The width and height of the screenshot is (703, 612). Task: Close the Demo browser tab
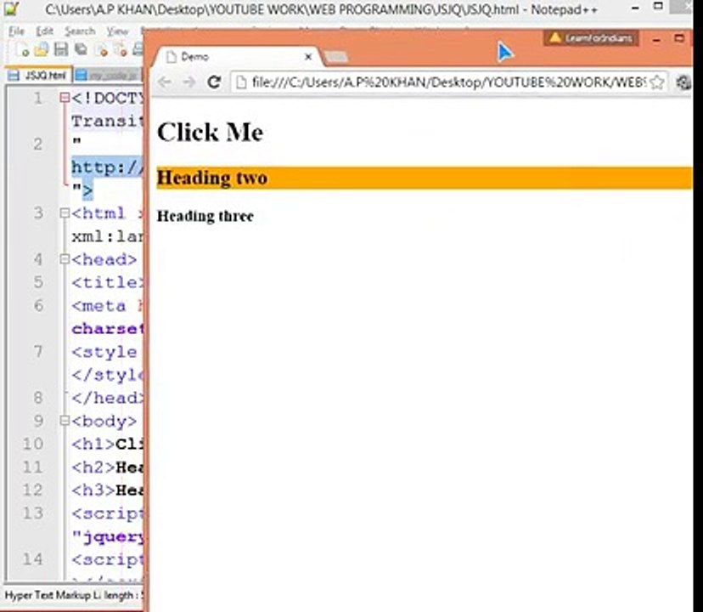point(308,57)
